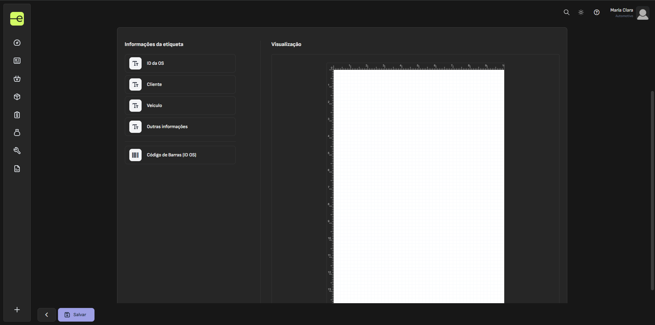Open the dashboard gauge icon in sidebar
The width and height of the screenshot is (655, 325).
pyautogui.click(x=17, y=43)
